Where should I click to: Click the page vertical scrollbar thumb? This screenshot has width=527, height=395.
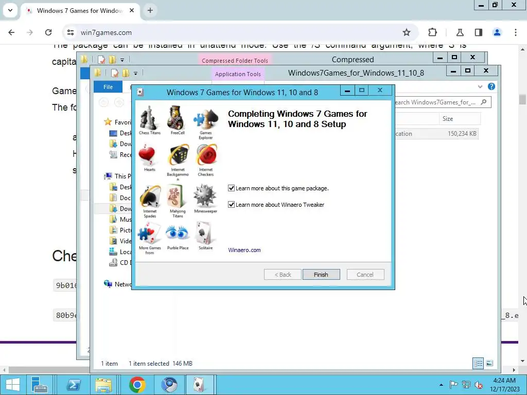[522, 99]
